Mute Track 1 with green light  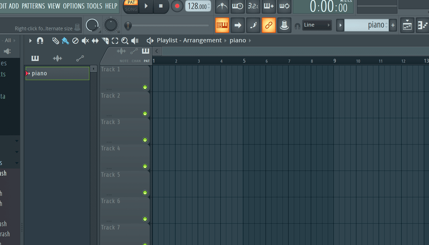point(145,87)
